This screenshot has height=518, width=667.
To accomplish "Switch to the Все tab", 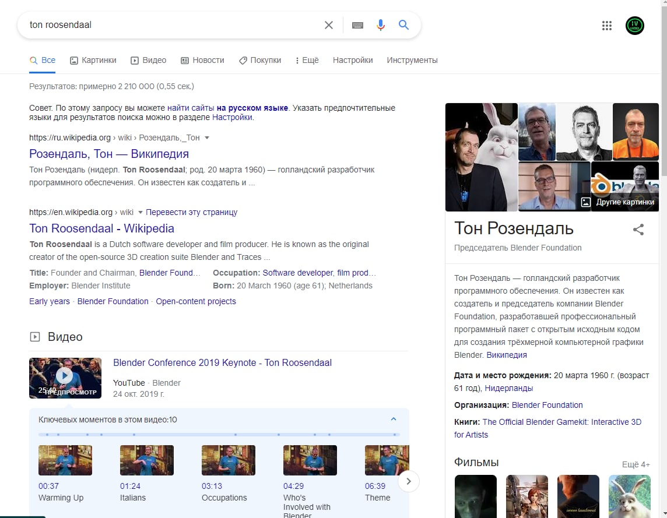I will pos(43,61).
